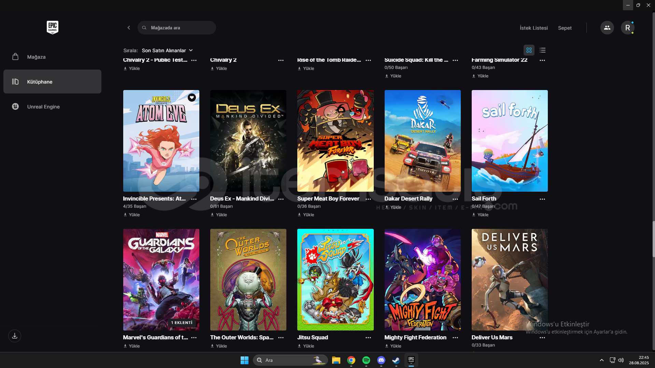Switch to list view
Viewport: 655px width, 368px height.
coord(543,50)
